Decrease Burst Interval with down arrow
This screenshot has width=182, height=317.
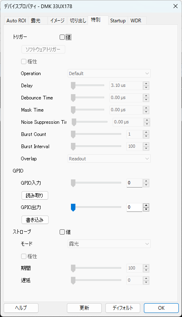coord(146,149)
